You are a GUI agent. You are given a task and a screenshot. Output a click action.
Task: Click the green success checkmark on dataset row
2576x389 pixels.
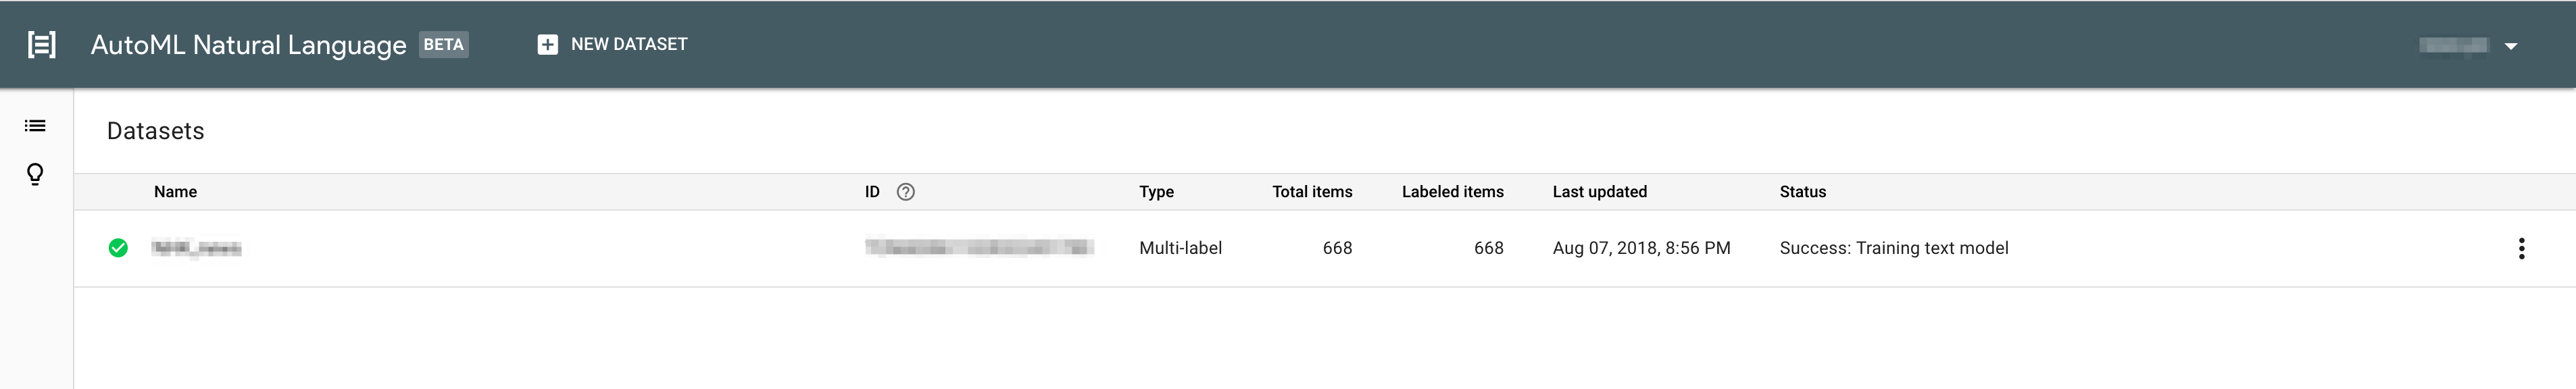(118, 248)
